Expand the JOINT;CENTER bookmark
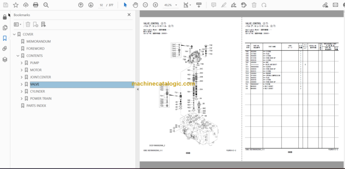 pyautogui.click(x=22, y=77)
